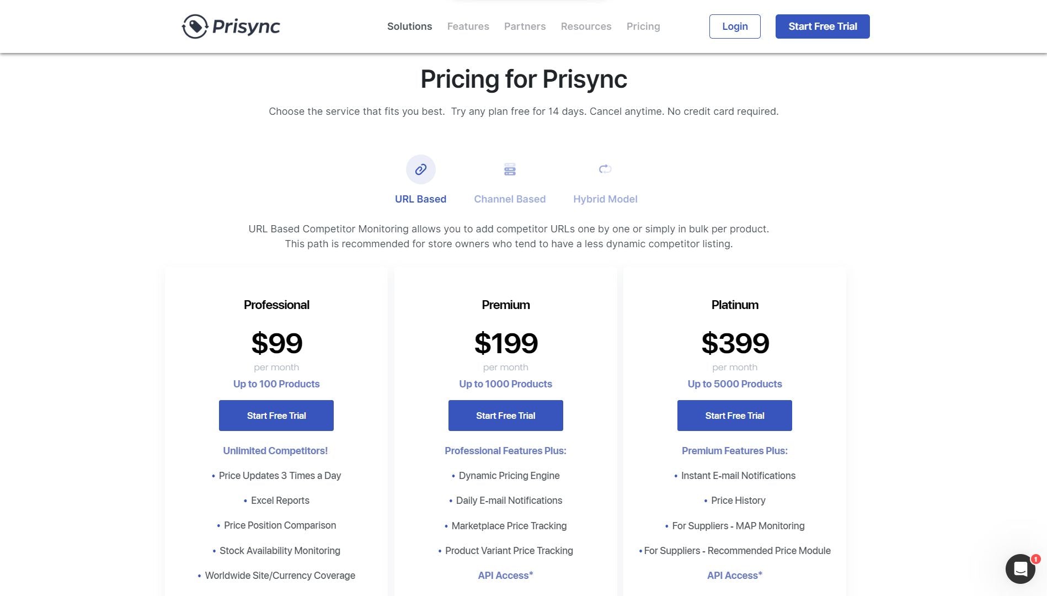Select the Channel Based server icon
Image resolution: width=1047 pixels, height=596 pixels.
[510, 169]
